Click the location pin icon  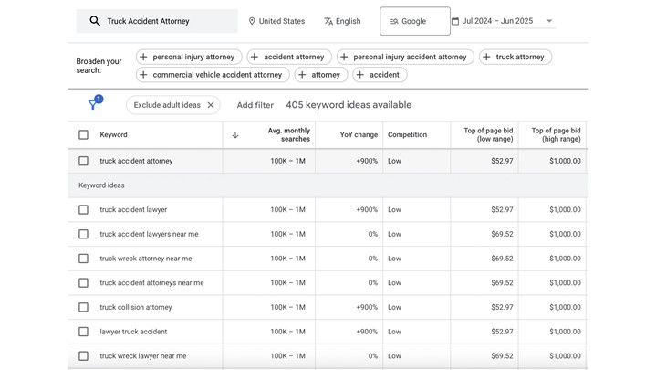pyautogui.click(x=252, y=21)
